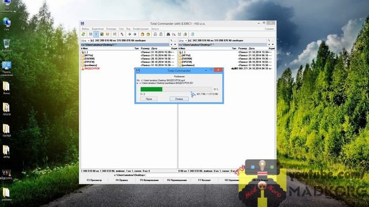Click the forward arrow toolbar icon
This screenshot has width=369, height=207.
click(135, 34)
